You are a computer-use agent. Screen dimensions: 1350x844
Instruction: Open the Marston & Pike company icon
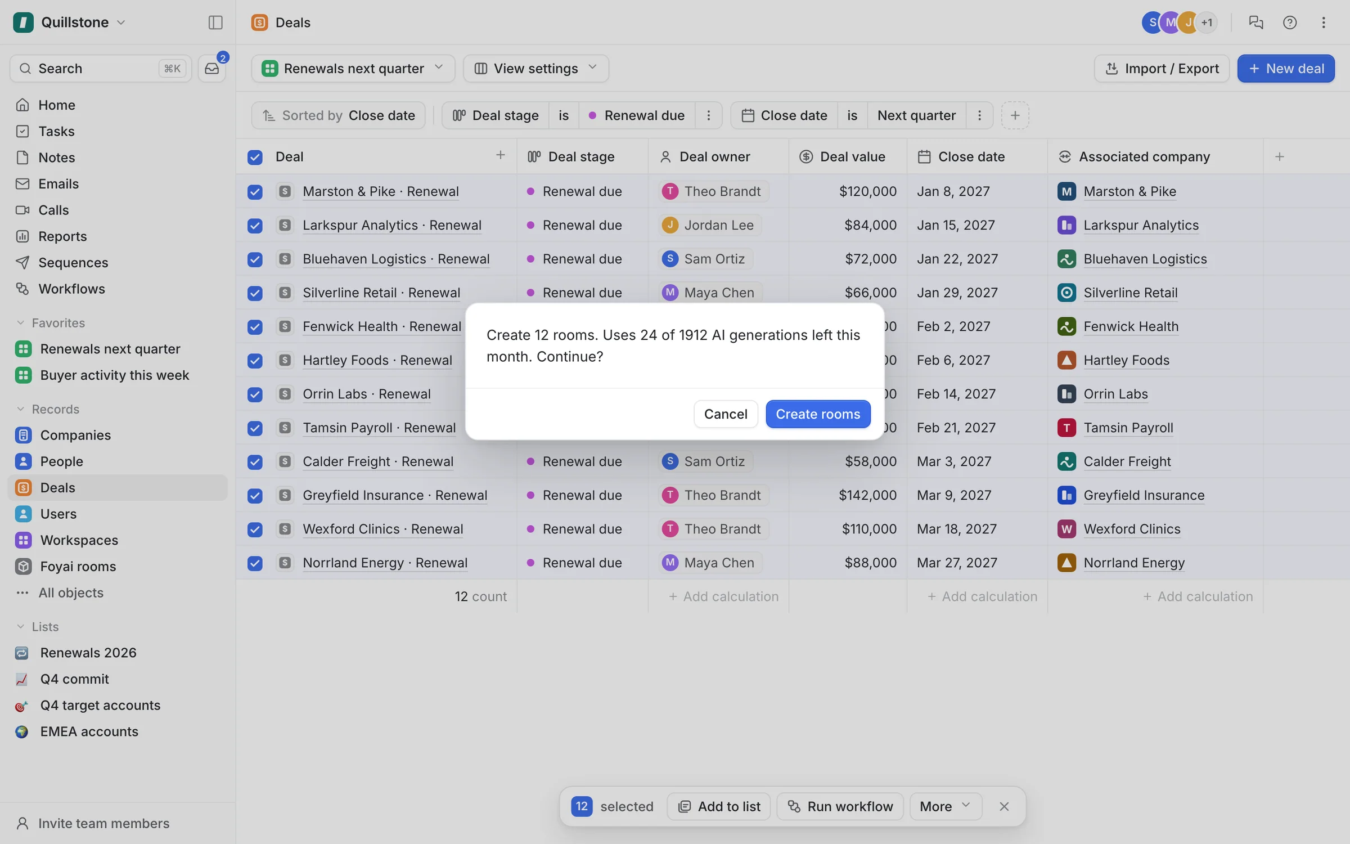tap(1066, 191)
